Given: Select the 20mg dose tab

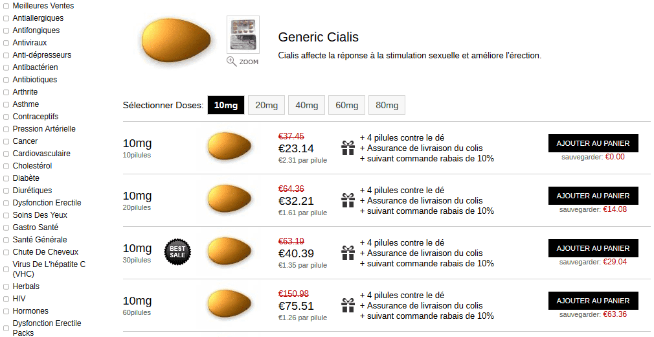Looking at the screenshot, I should pyautogui.click(x=267, y=105).
